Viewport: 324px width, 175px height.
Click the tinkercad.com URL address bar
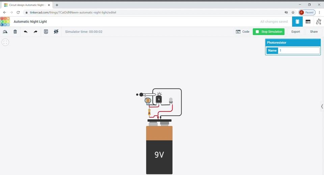point(73,12)
